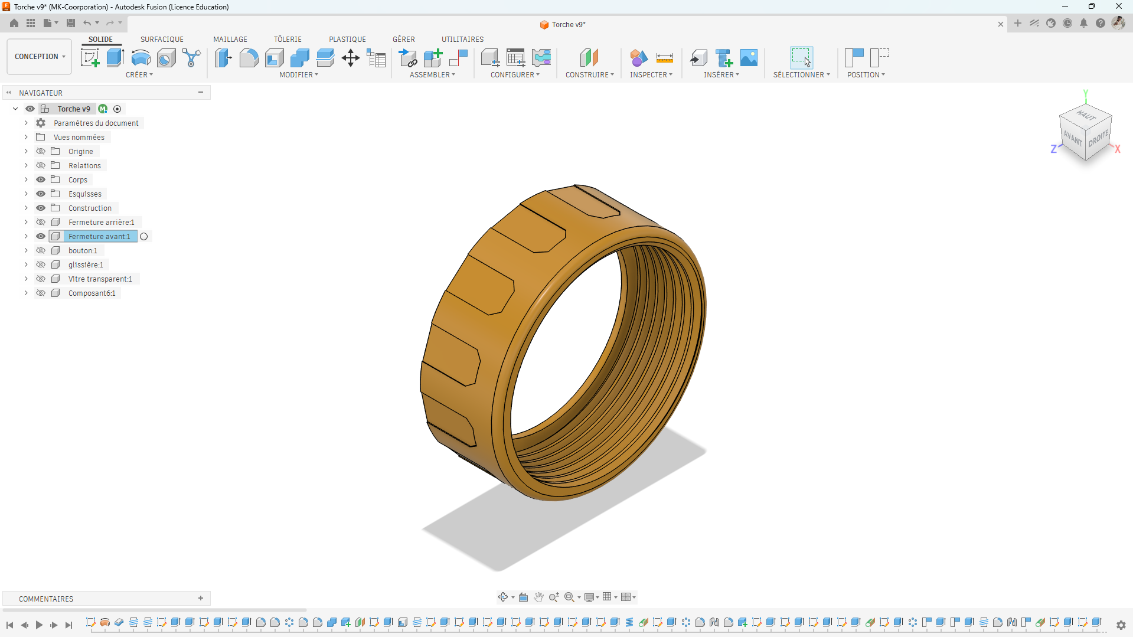Switch to the UTILITAIRES tab
Screen dimensions: 1133x637
(x=462, y=40)
